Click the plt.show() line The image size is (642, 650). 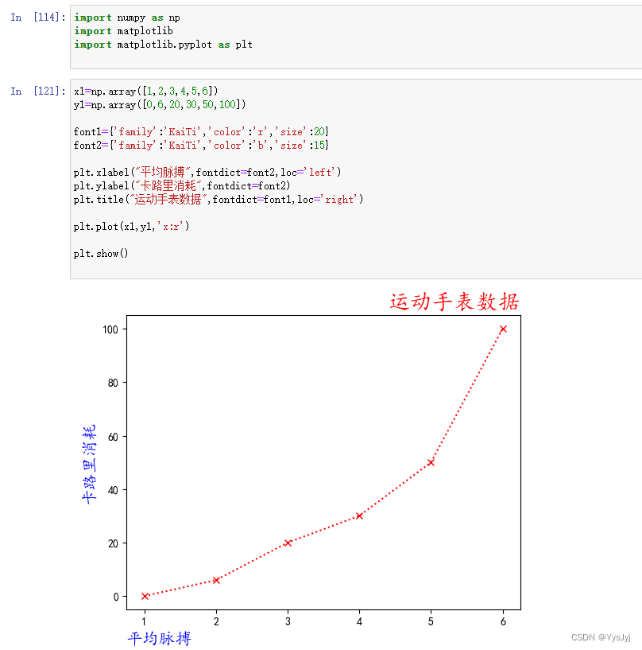coord(101,253)
